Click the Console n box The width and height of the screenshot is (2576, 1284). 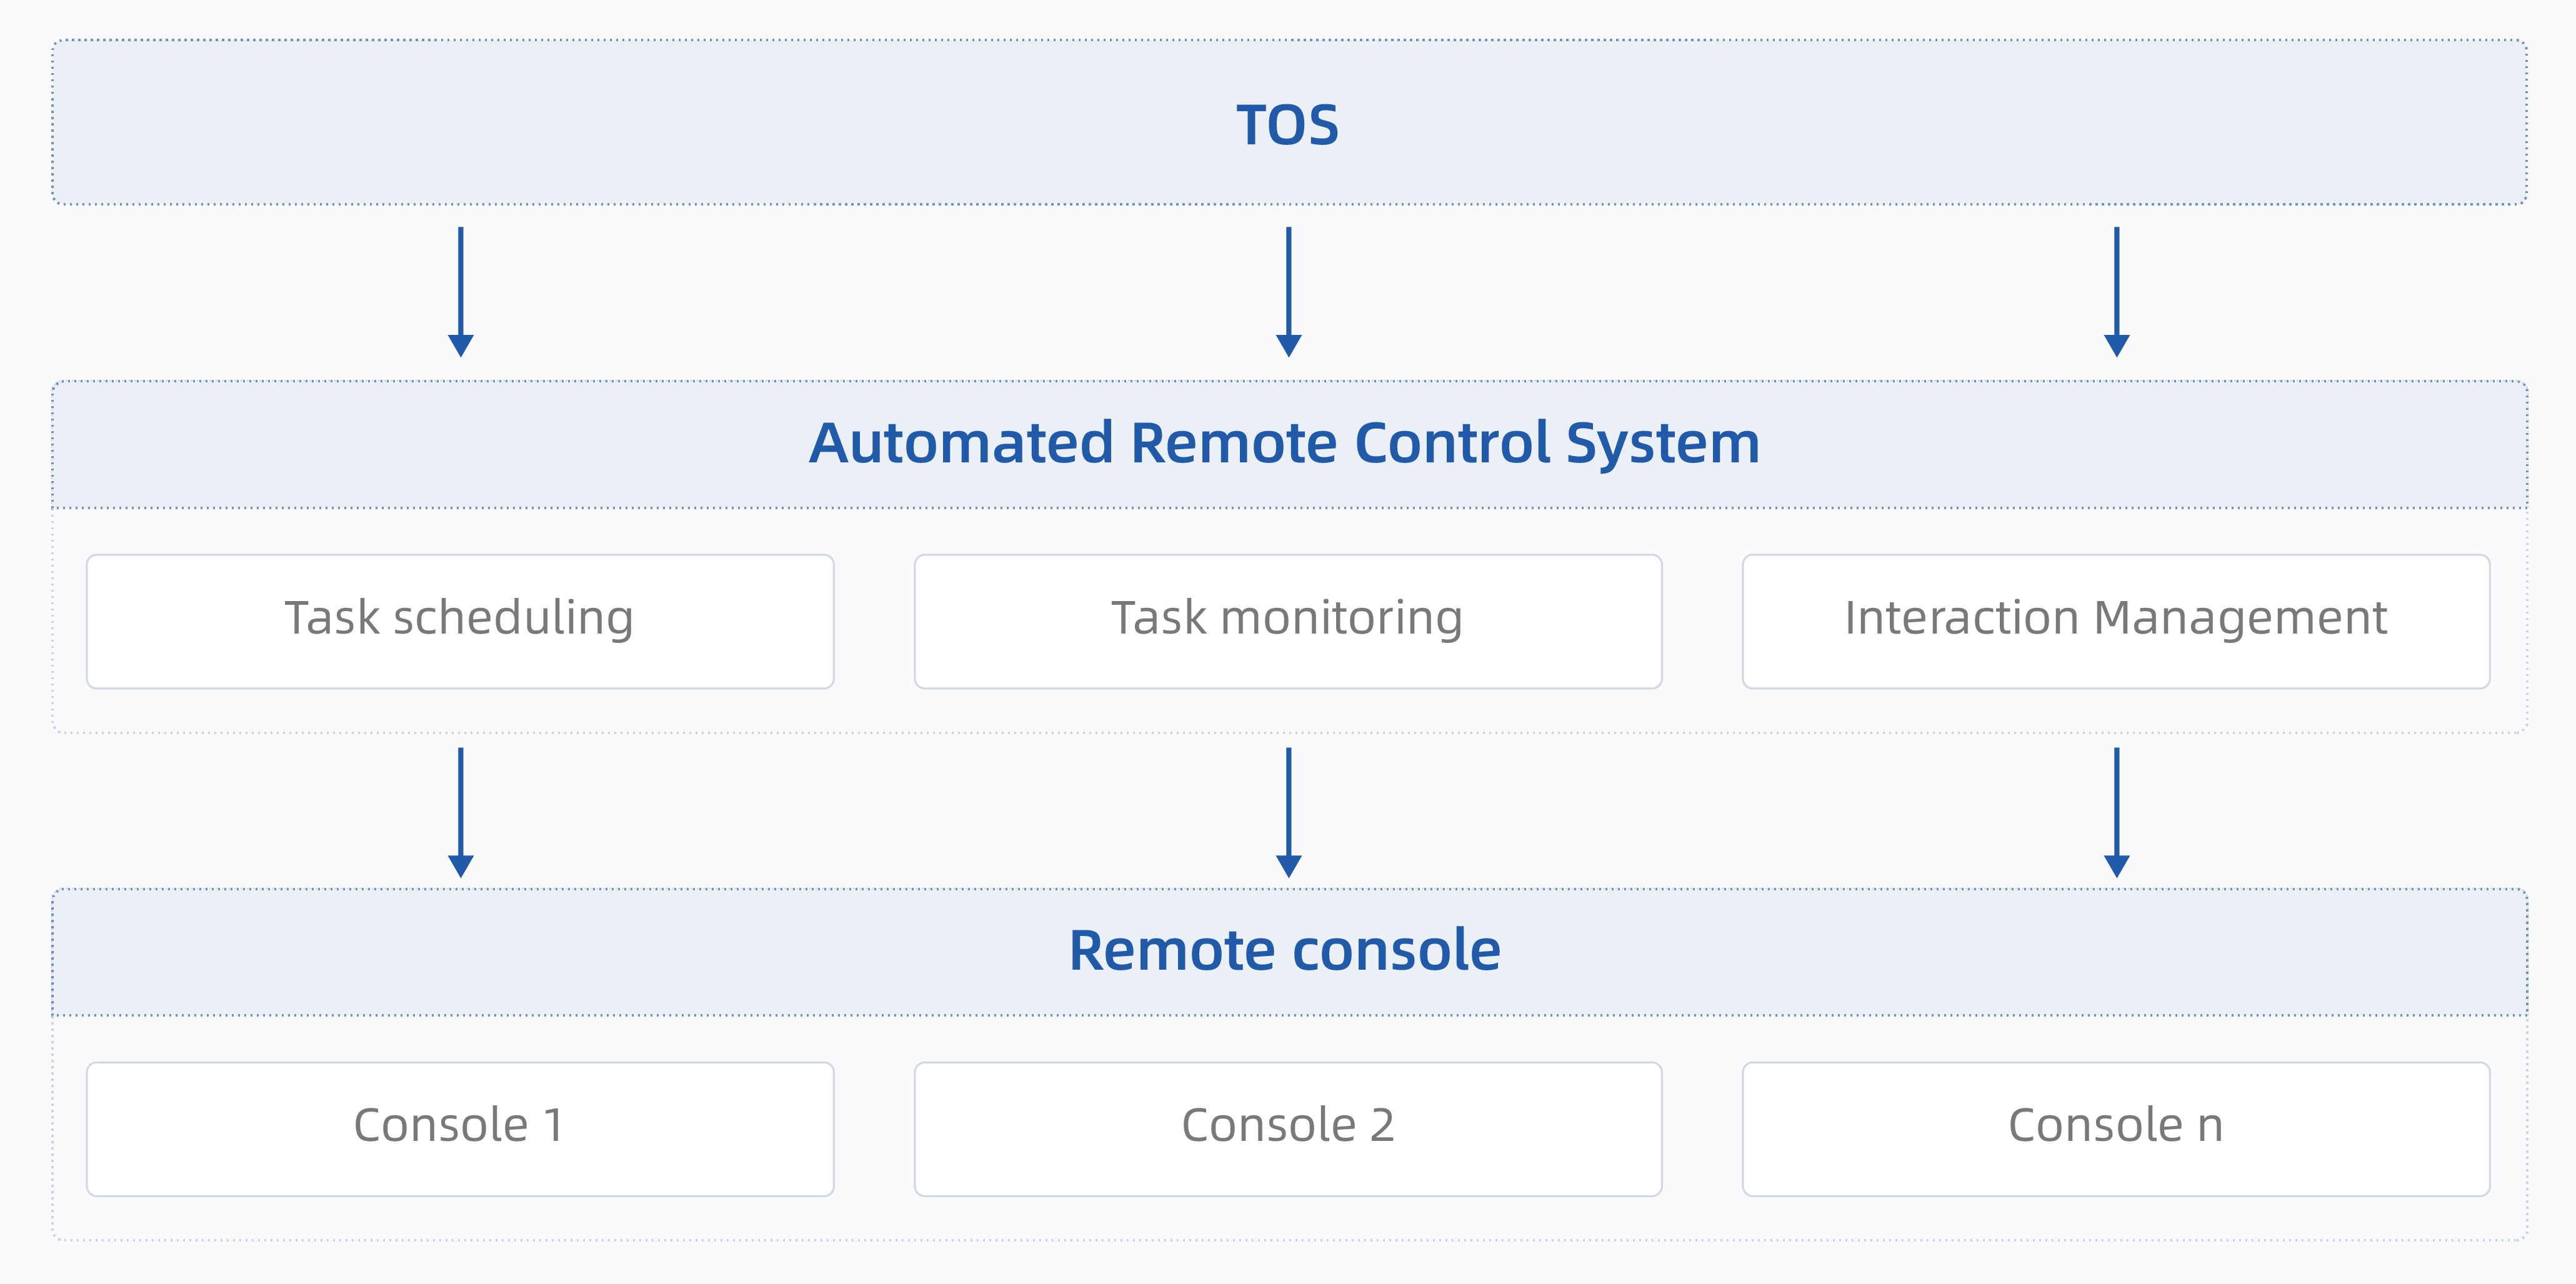point(2116,1129)
